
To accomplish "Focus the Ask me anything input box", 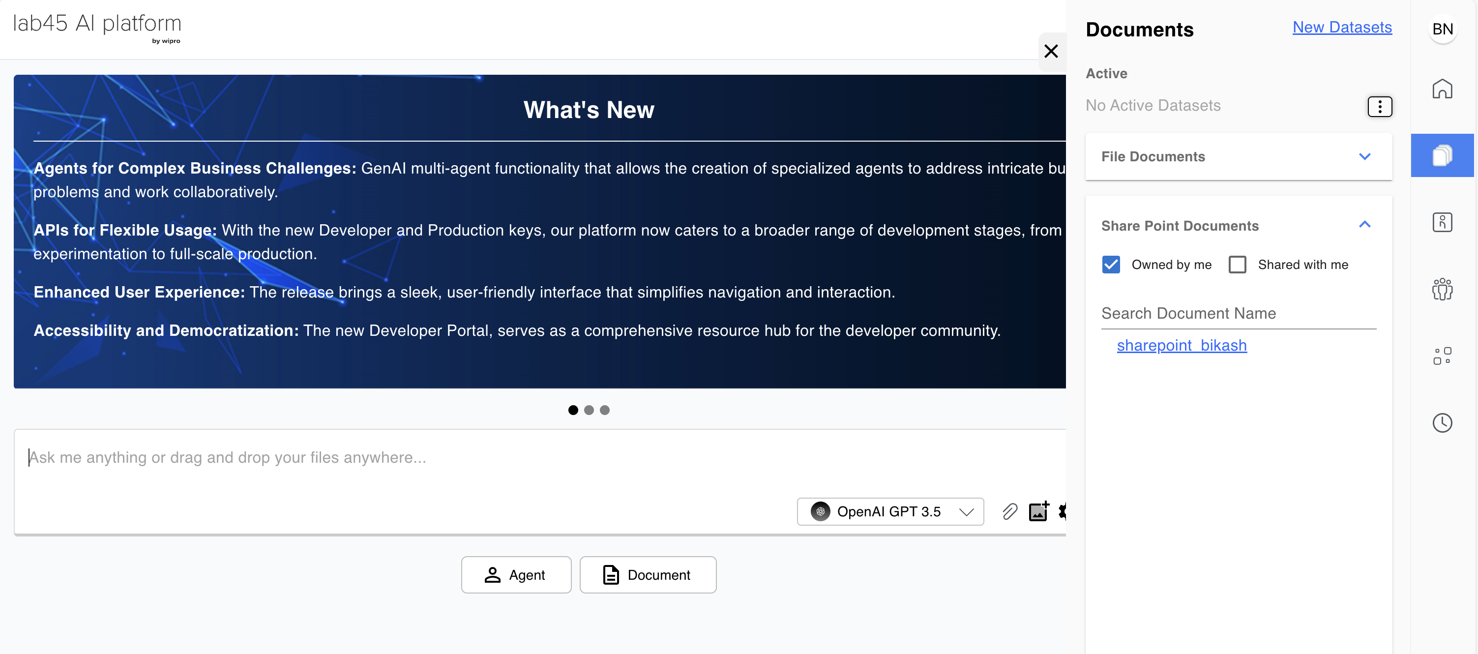I will [539, 458].
